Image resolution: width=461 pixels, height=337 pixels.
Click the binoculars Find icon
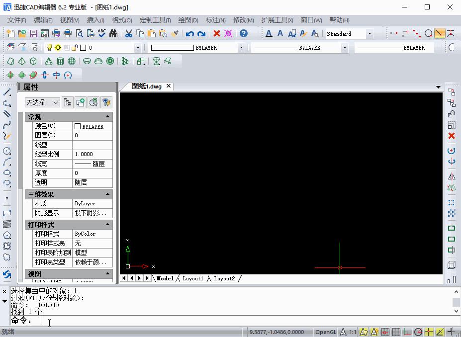pos(113,34)
